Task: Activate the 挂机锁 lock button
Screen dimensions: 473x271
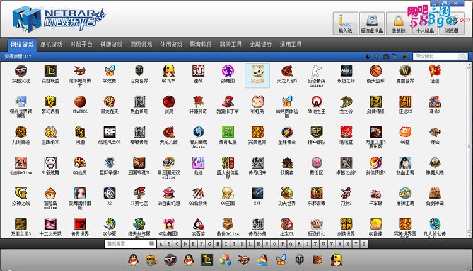Action: click(399, 23)
